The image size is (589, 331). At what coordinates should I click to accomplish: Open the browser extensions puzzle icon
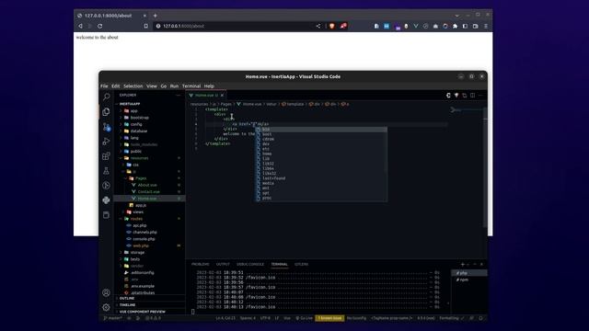[x=456, y=26]
